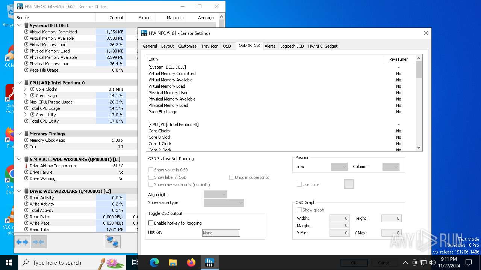Switch to the OSD tab
481x270 pixels.
(x=227, y=46)
